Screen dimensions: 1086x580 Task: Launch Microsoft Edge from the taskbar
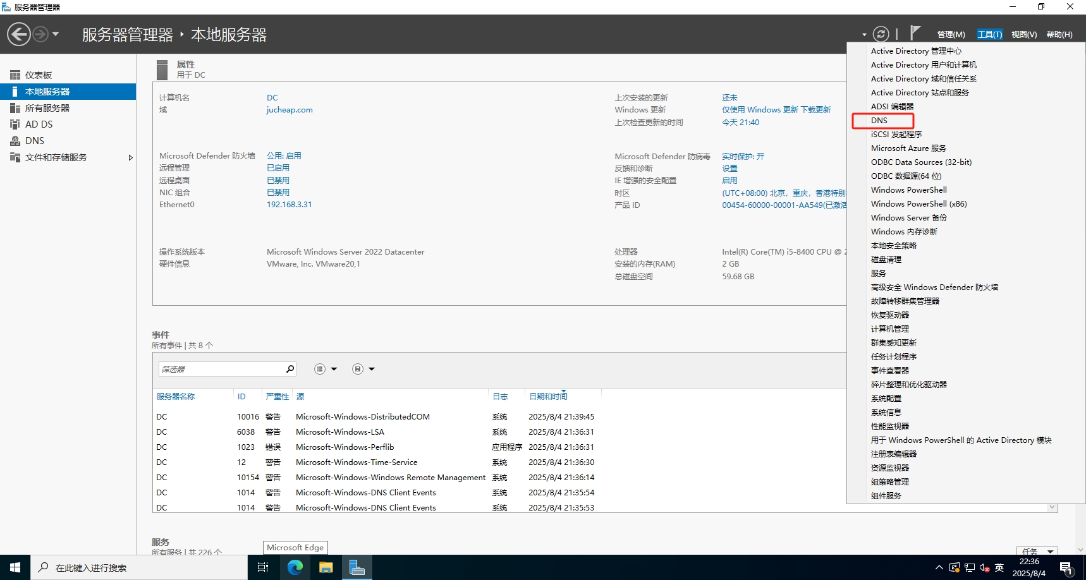[x=295, y=567]
